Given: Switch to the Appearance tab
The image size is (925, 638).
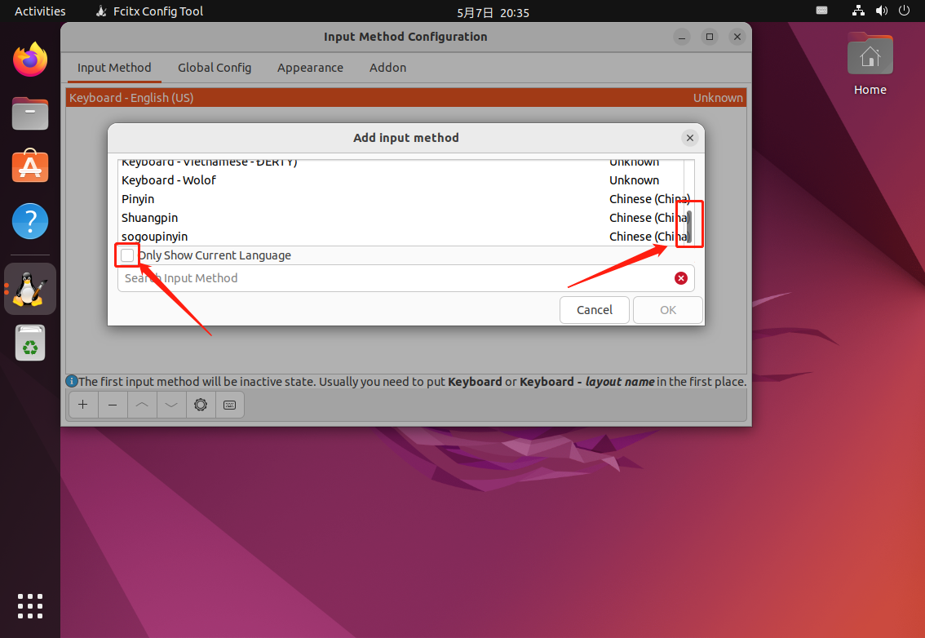Looking at the screenshot, I should 310,68.
